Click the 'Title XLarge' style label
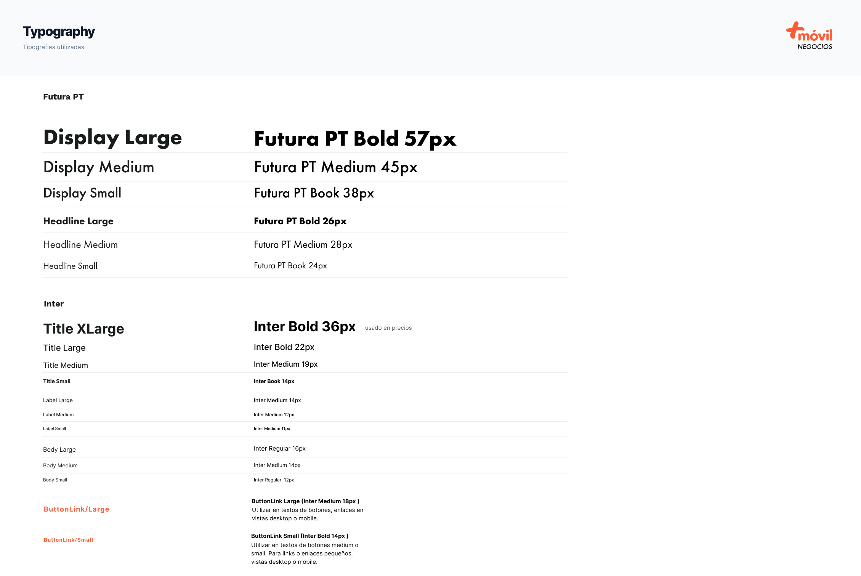Screen dimensions: 861x576 (83, 329)
